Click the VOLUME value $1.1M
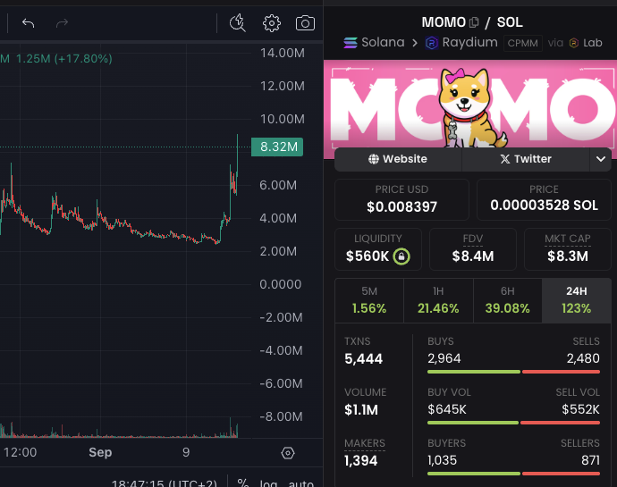The image size is (617, 487). pos(361,410)
